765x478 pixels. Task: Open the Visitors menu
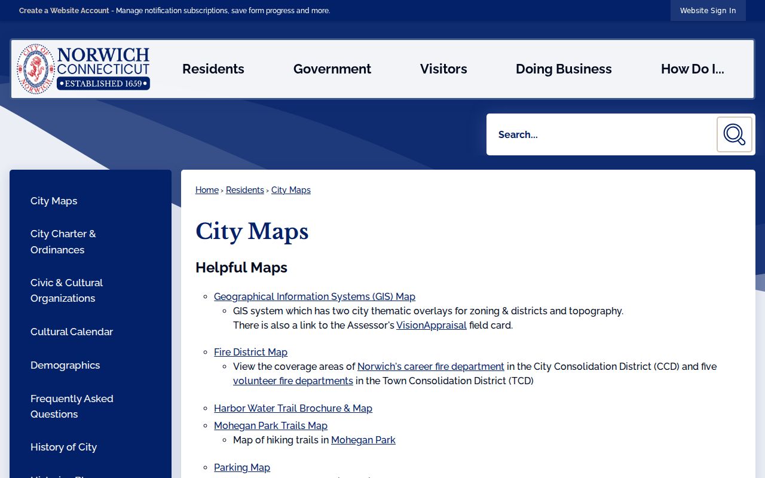click(443, 69)
